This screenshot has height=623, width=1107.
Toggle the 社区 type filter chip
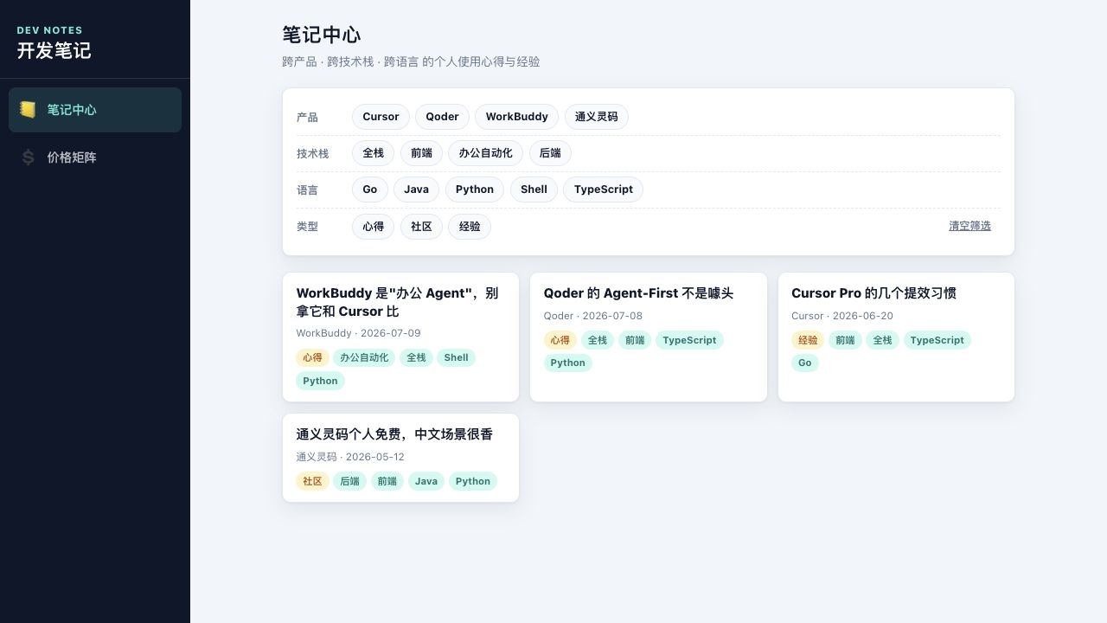point(421,227)
